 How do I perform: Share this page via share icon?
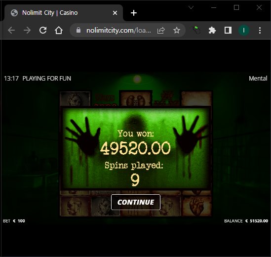161,31
